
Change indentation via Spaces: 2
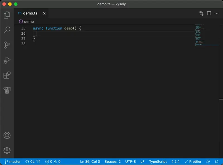click(x=112, y=162)
